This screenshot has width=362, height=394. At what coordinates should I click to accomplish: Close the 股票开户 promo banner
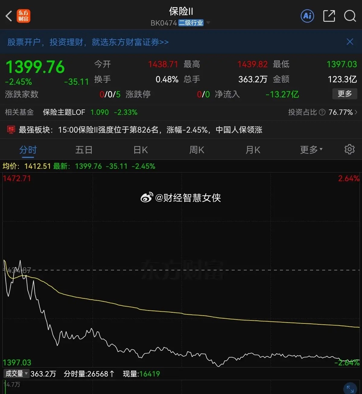click(350, 42)
